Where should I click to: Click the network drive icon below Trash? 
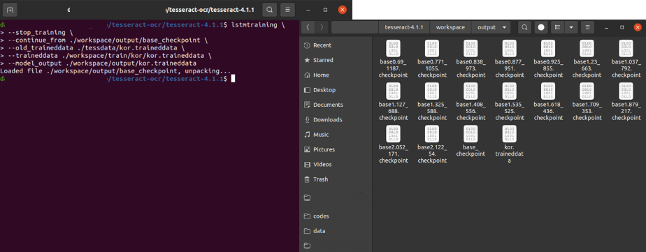click(x=307, y=198)
